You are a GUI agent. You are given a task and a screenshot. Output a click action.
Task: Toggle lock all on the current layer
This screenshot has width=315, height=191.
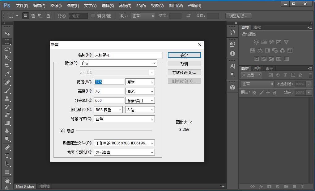coord(274,93)
